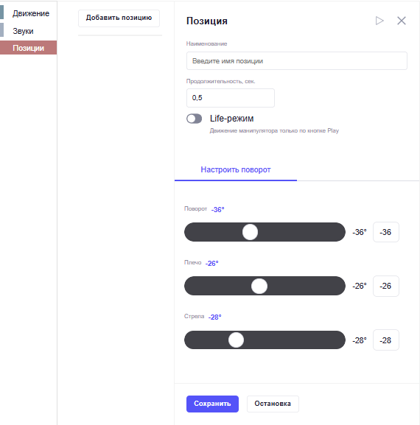Click the Стрела slider knob

tap(237, 340)
